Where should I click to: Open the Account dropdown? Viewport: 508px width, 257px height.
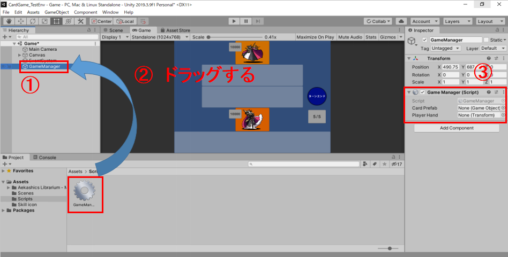point(425,21)
